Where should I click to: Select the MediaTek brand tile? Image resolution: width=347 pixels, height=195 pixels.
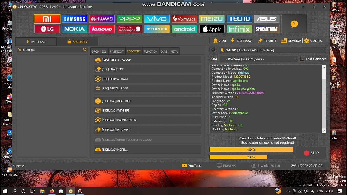[x=157, y=29]
